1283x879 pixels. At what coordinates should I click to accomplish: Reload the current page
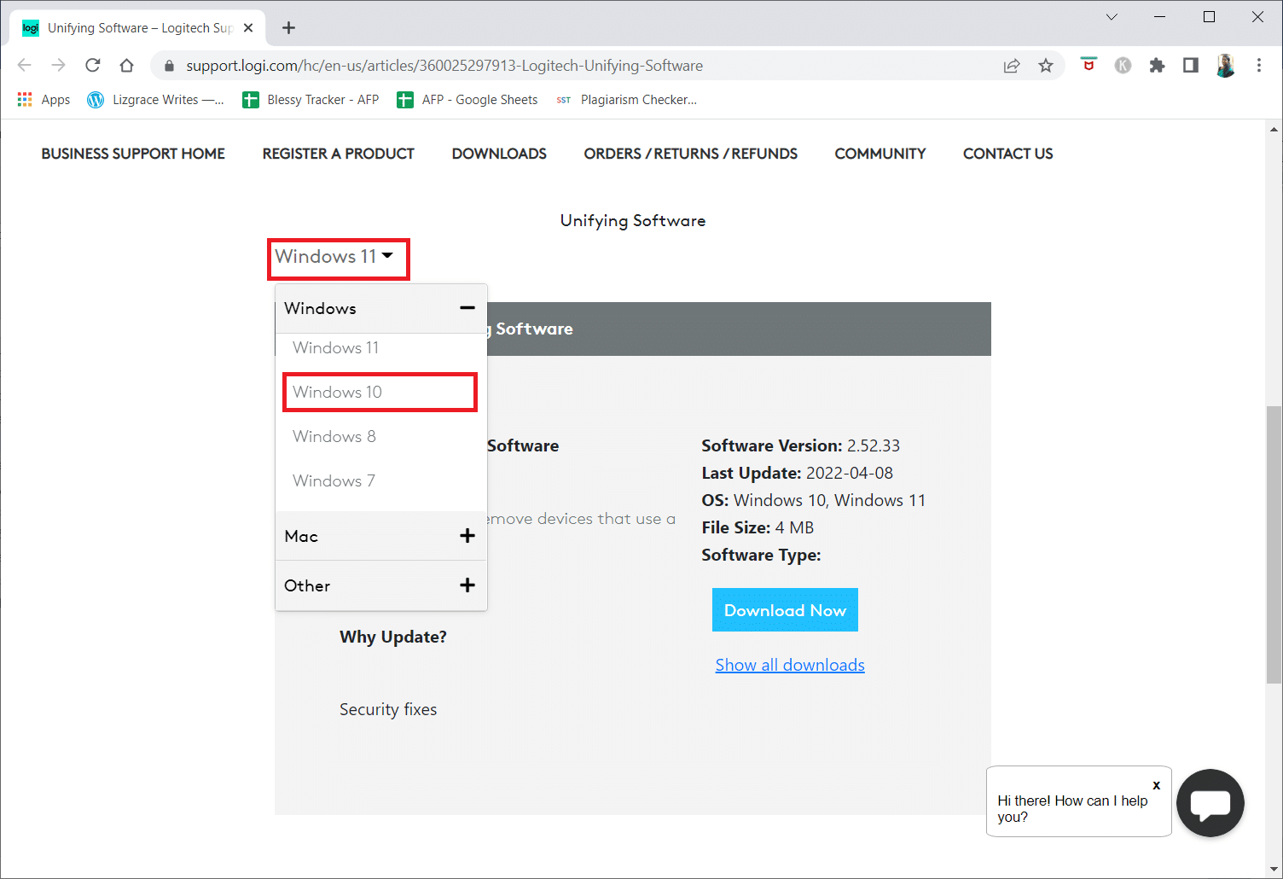[92, 66]
